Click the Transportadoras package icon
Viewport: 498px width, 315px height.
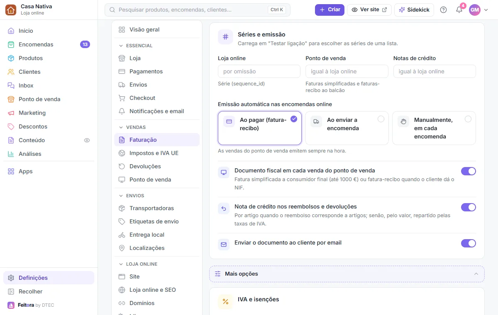pos(122,208)
